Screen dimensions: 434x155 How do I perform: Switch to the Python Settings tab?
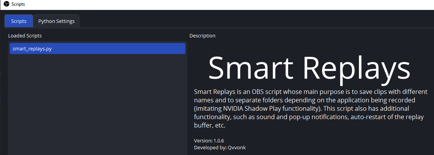point(57,21)
